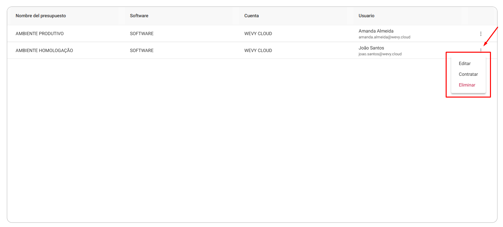The width and height of the screenshot is (503, 227).
Task: Select the AMBIENTE HOMOLOGAÇÃO budget name
Action: [44, 50]
